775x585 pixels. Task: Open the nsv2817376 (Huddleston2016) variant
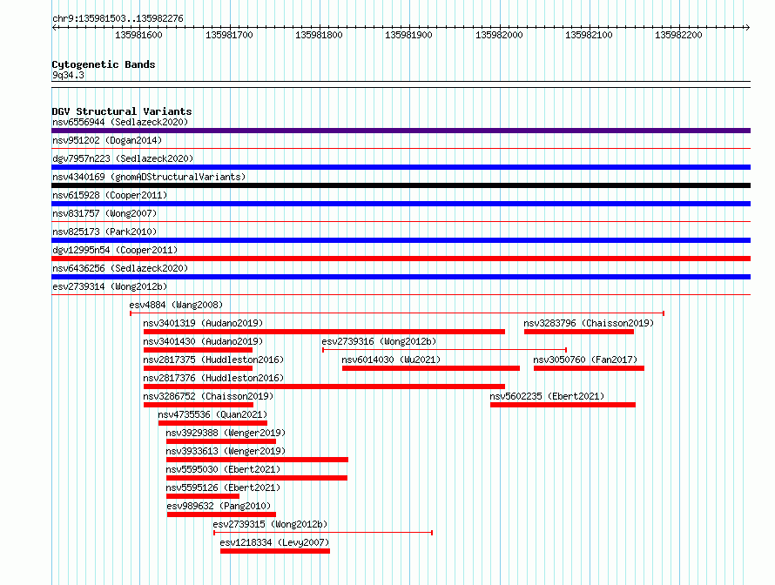pyautogui.click(x=213, y=378)
